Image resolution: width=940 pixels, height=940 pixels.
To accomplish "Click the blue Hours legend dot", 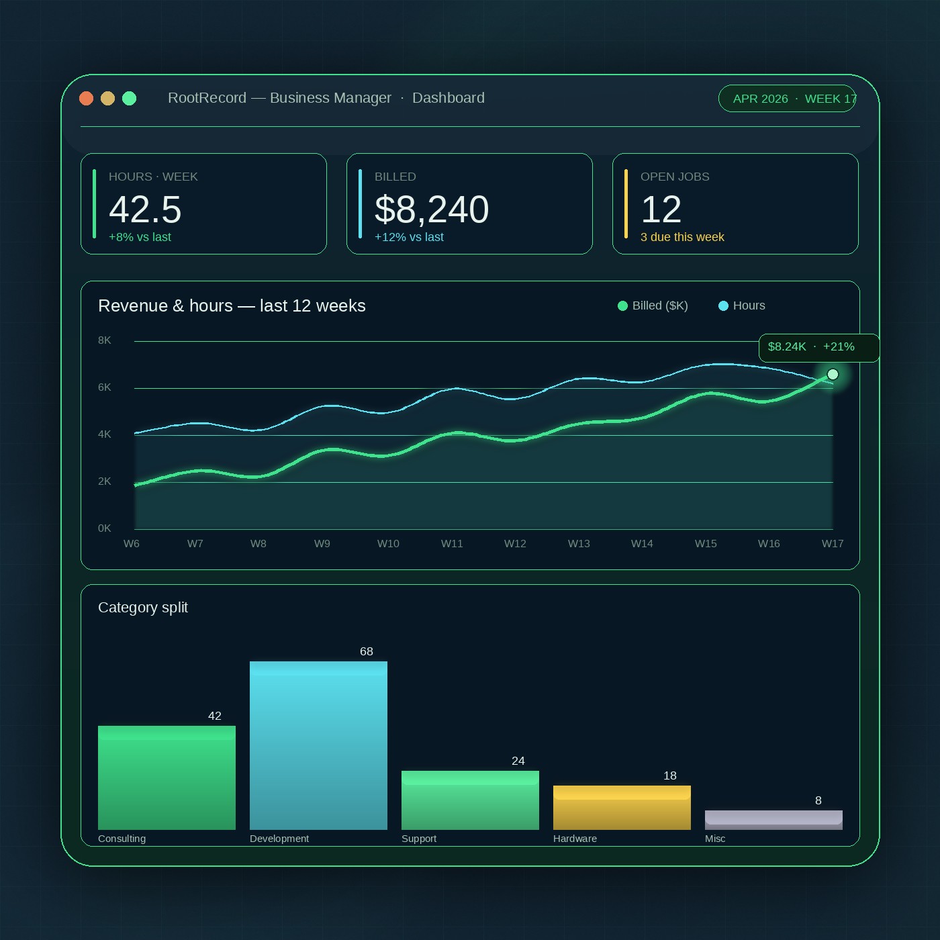I will tap(723, 305).
